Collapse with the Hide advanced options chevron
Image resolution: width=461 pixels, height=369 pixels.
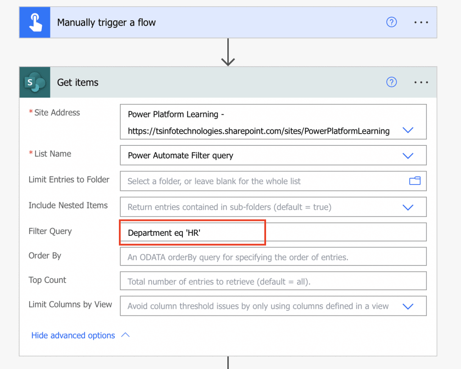coord(125,335)
